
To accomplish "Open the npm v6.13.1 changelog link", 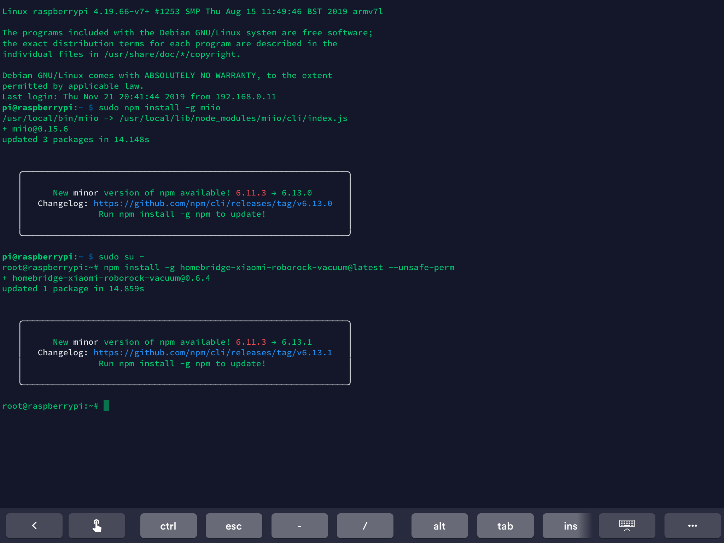I will 212,353.
